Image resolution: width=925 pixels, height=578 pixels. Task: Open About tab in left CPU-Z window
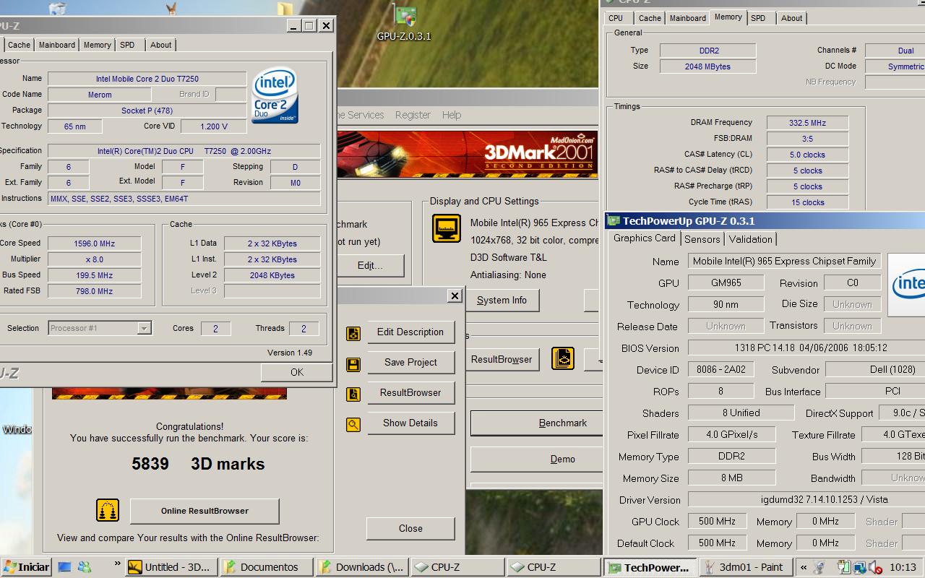click(x=161, y=45)
